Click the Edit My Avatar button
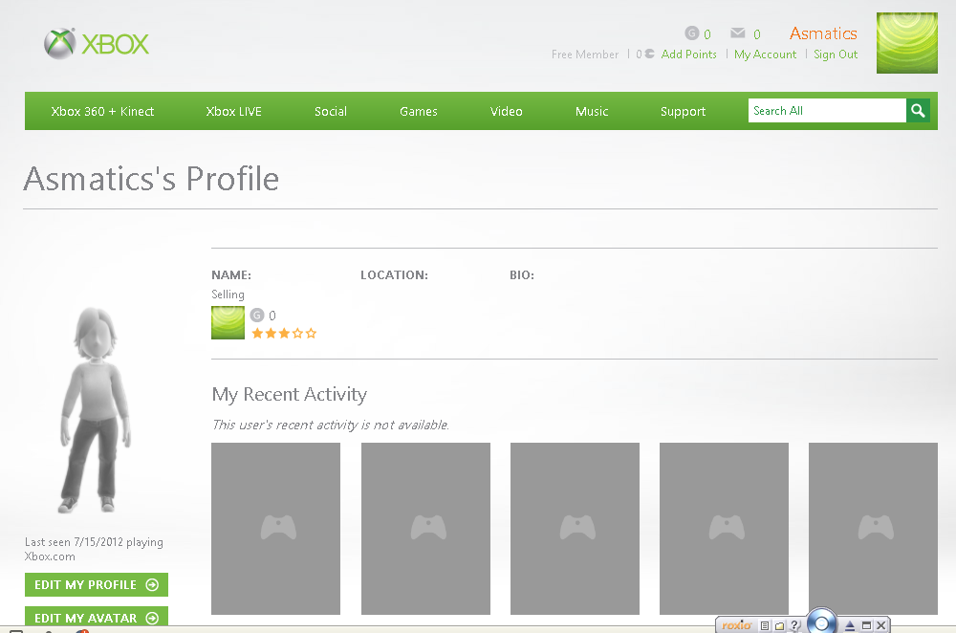 97,617
